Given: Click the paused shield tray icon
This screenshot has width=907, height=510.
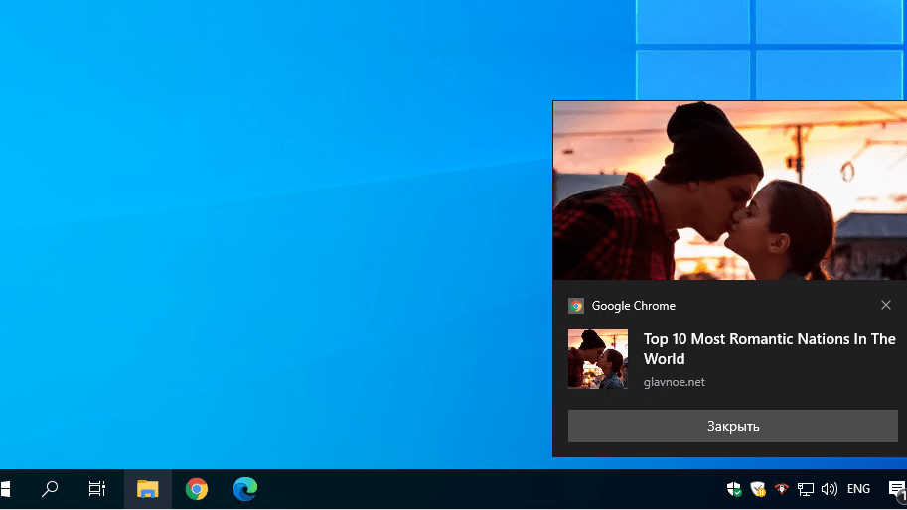Looking at the screenshot, I should click(758, 489).
